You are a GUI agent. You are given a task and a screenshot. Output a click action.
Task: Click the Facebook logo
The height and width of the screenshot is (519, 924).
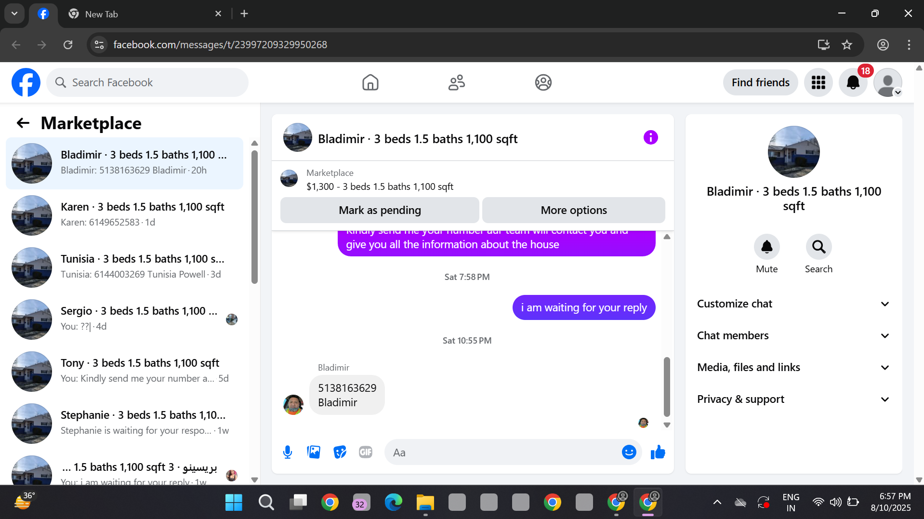point(26,82)
